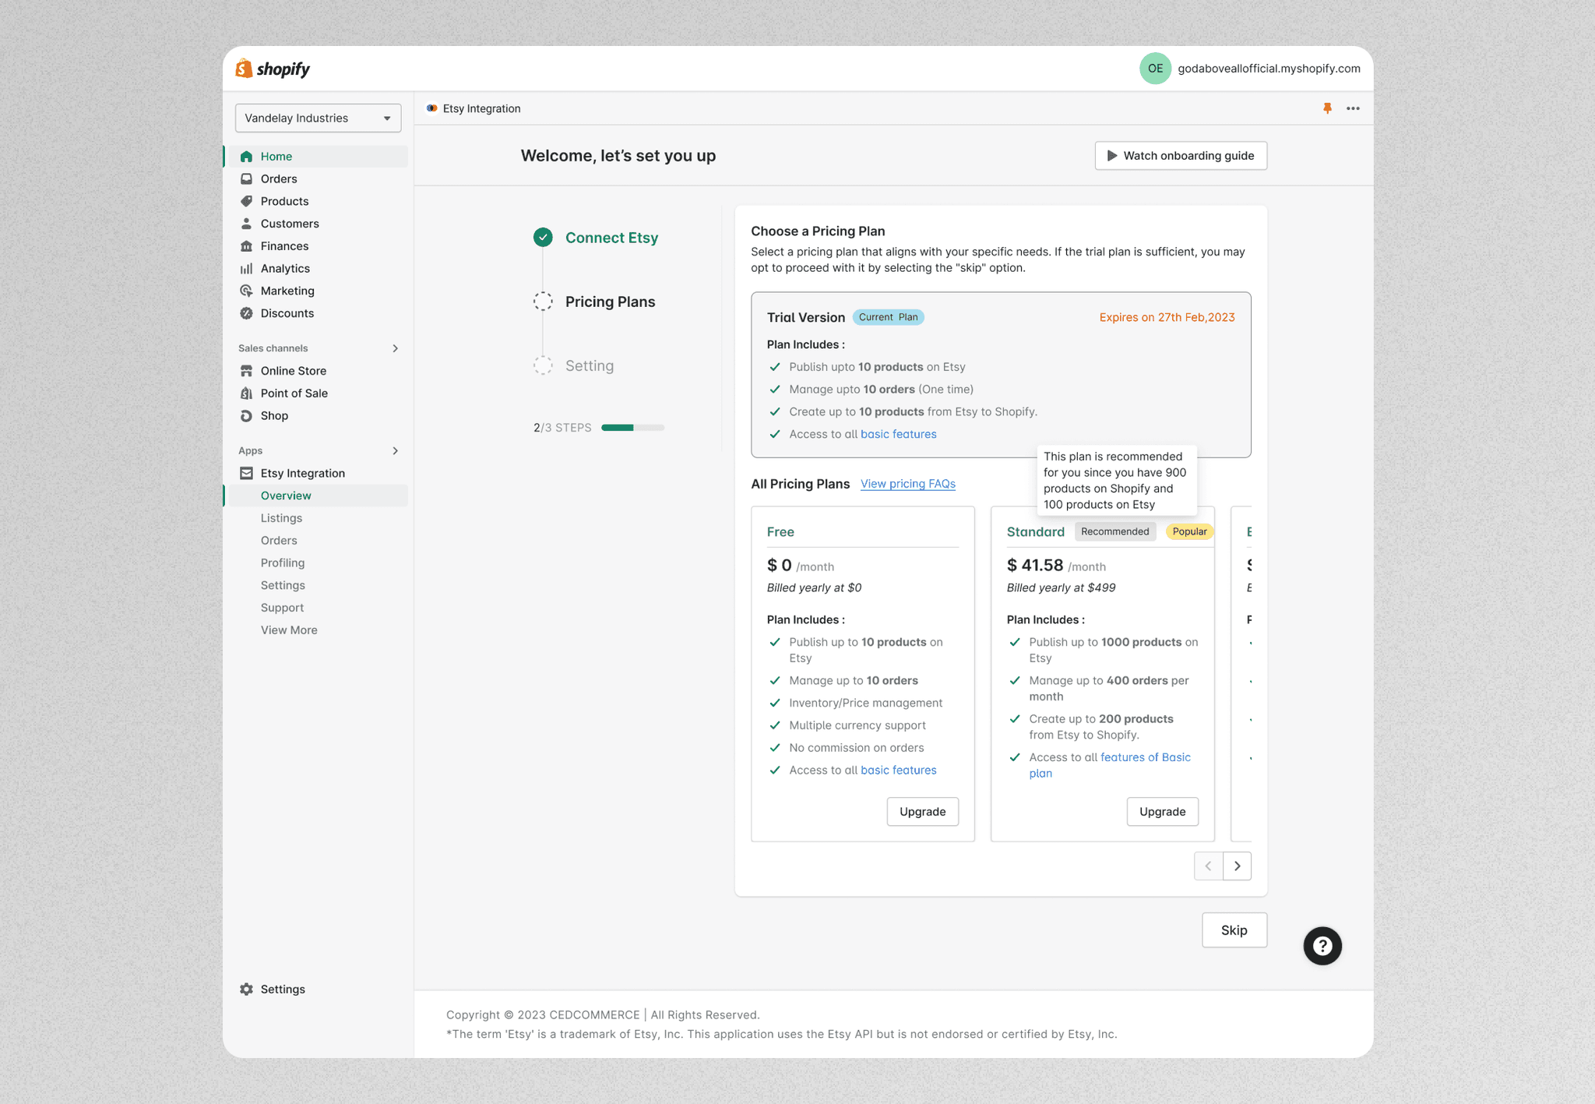
Task: Click the 2/3 steps progress bar
Action: 632,427
